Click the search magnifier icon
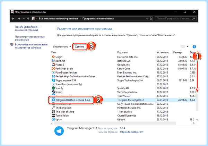The width and height of the screenshot is (208, 146). (x=194, y=19)
